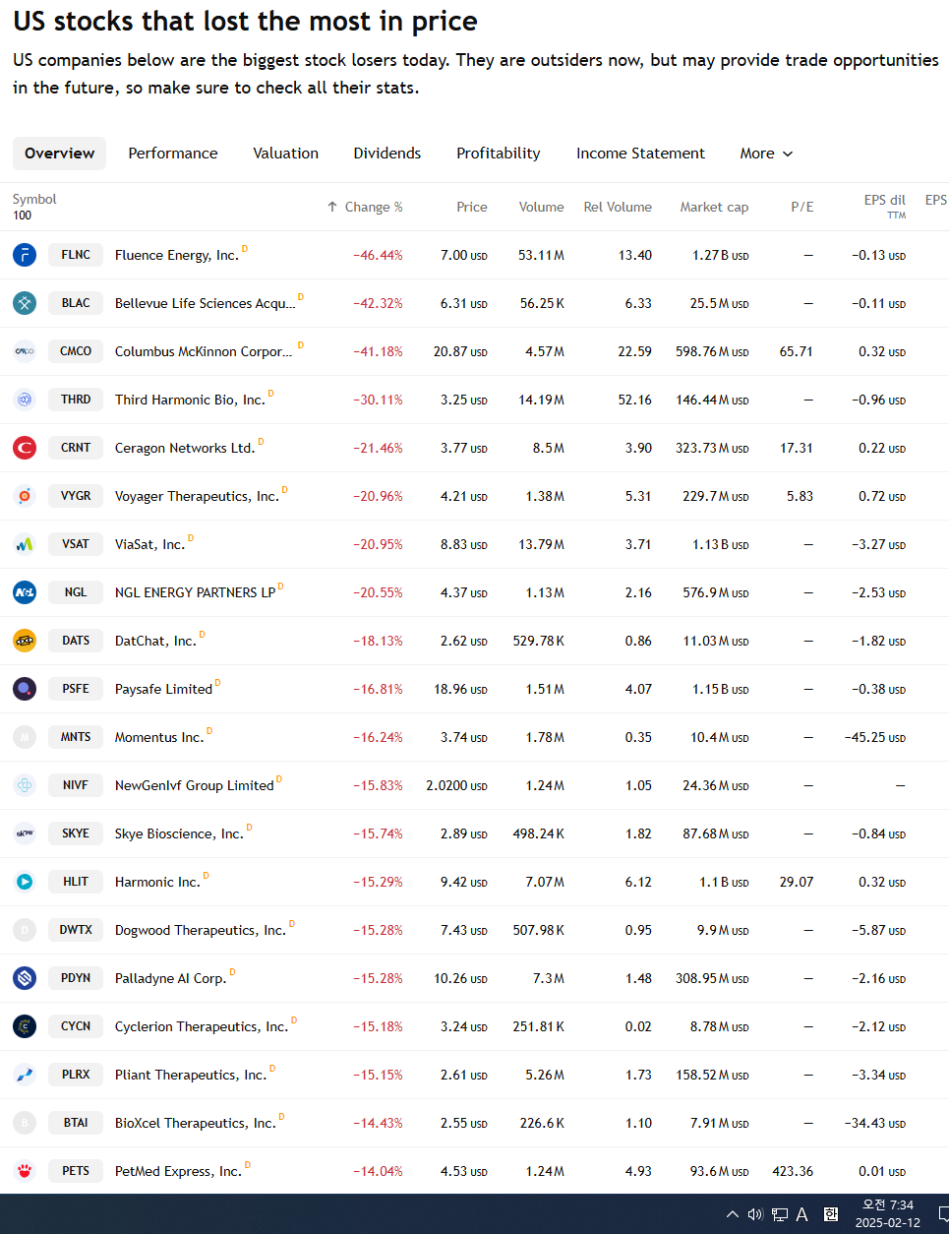Click the Pliant Therapeutics logo icon
The width and height of the screenshot is (949, 1234).
[25, 1075]
